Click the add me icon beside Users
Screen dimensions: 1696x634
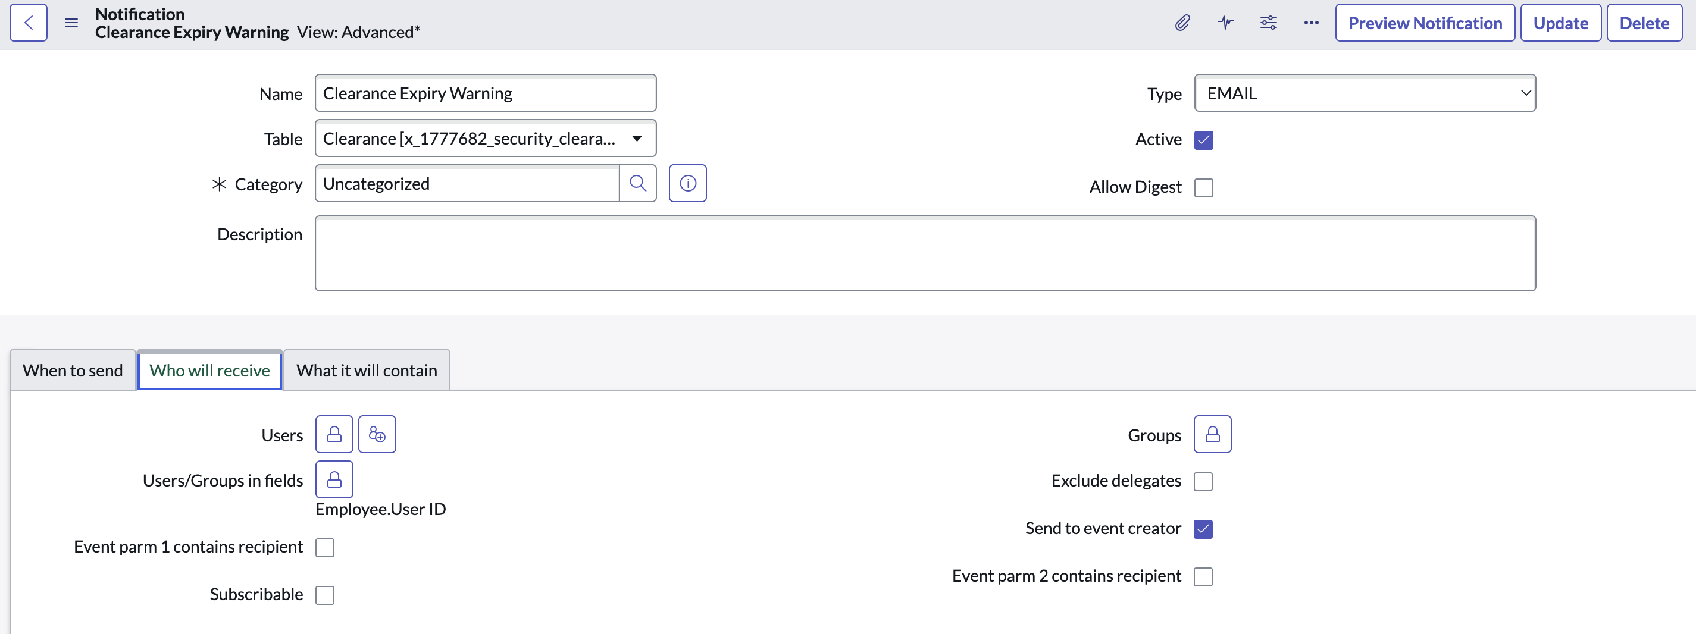377,434
